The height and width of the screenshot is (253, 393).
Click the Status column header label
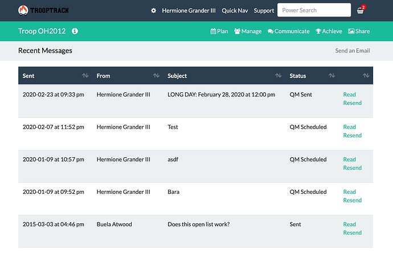[298, 76]
